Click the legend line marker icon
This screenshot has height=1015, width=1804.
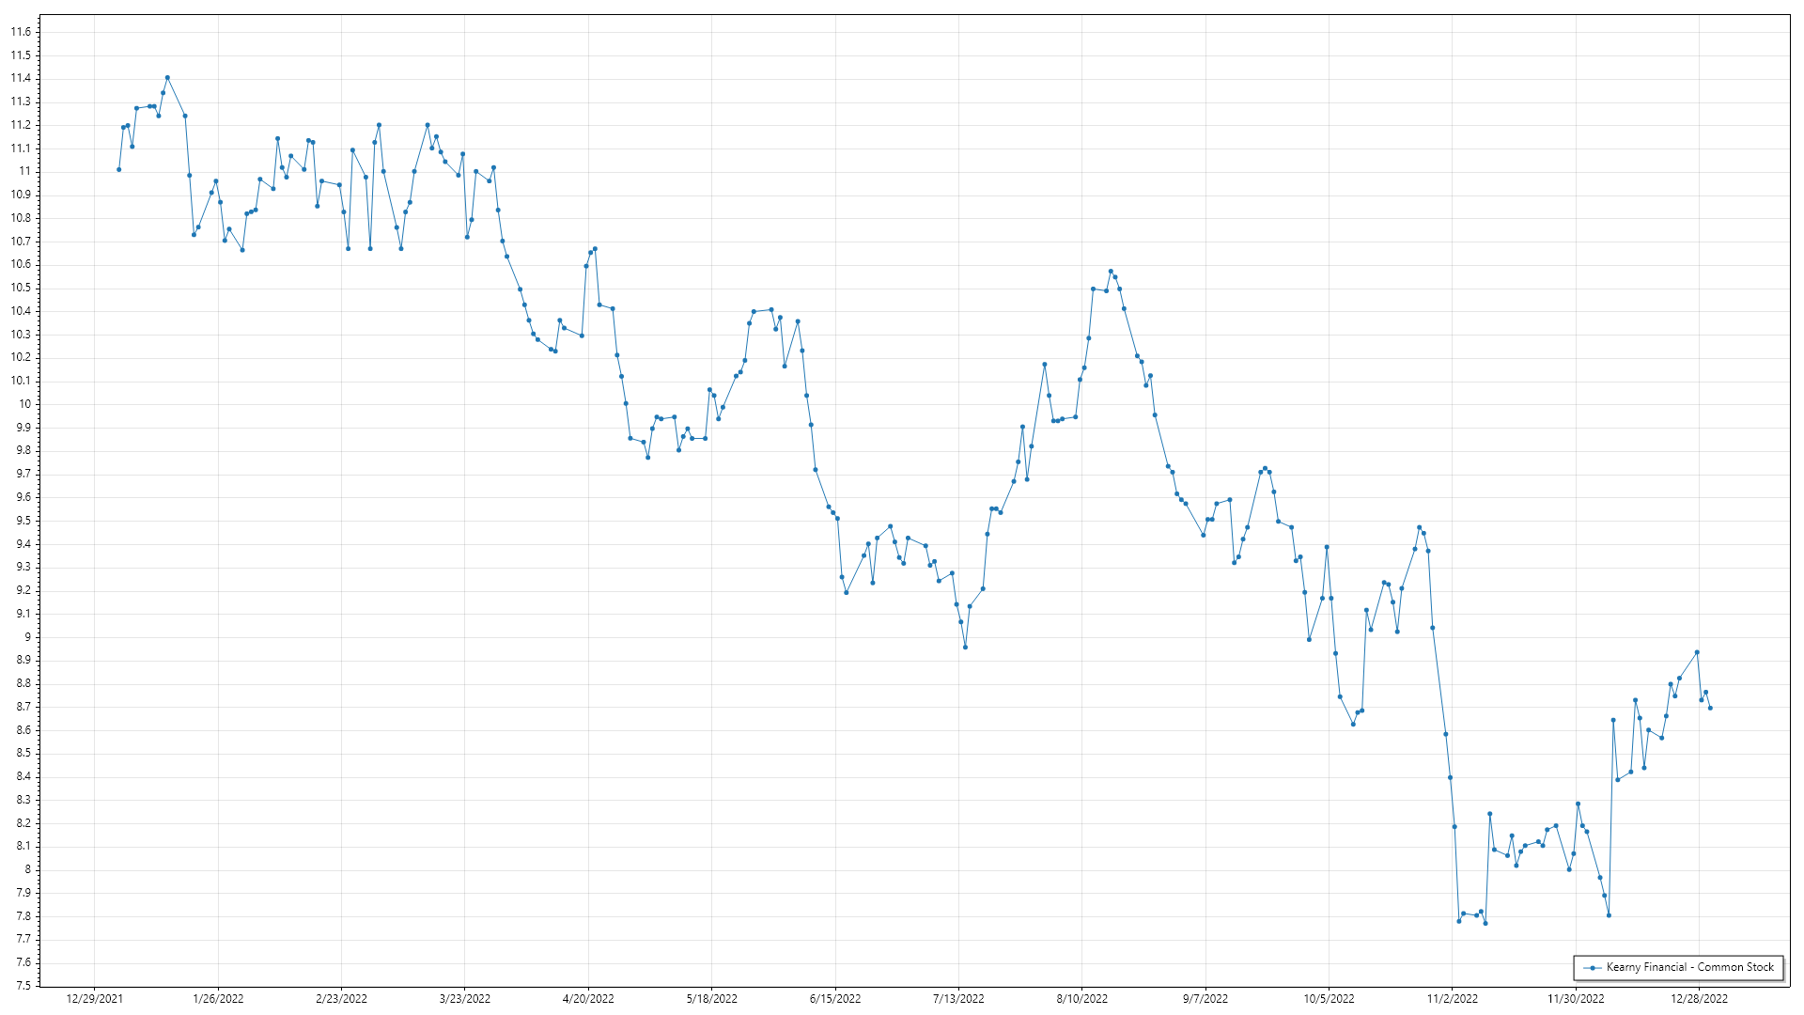pos(1593,967)
